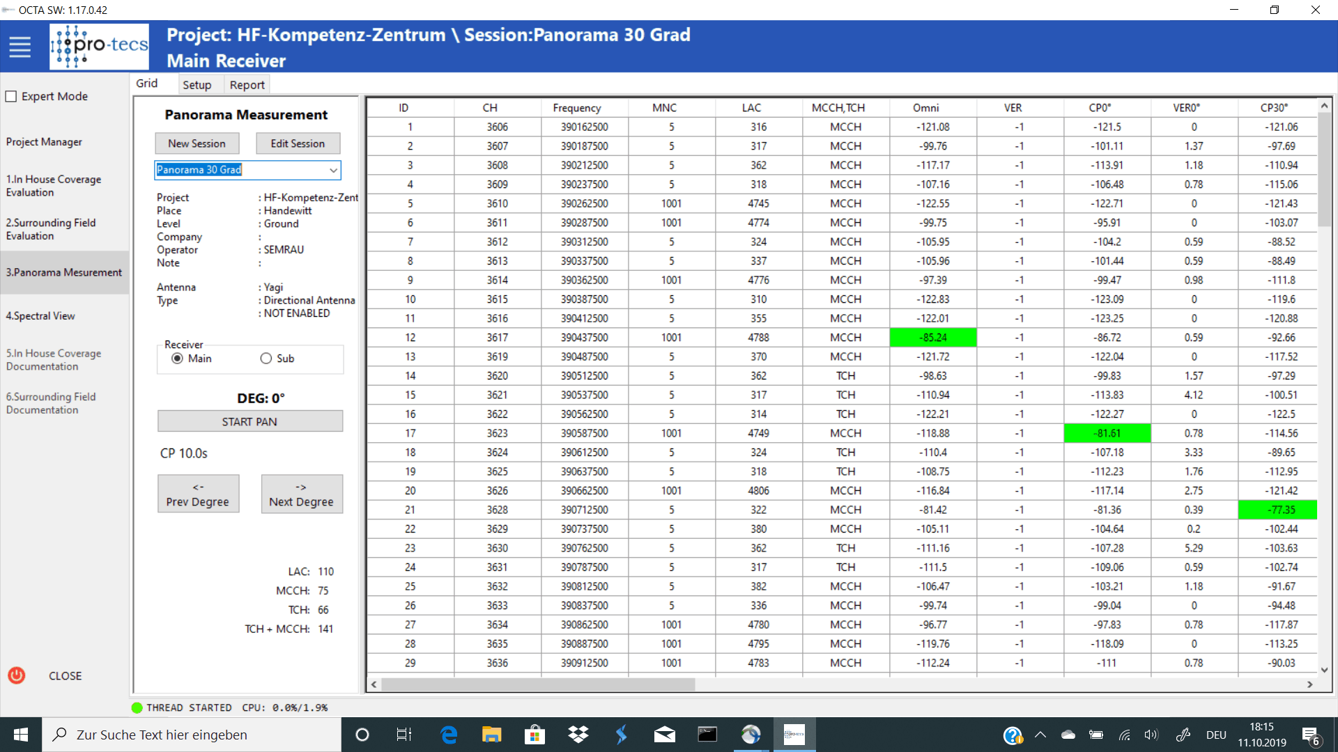Image resolution: width=1338 pixels, height=752 pixels.
Task: Expand the Panorama 30 Grad session dropdown
Action: pyautogui.click(x=333, y=170)
